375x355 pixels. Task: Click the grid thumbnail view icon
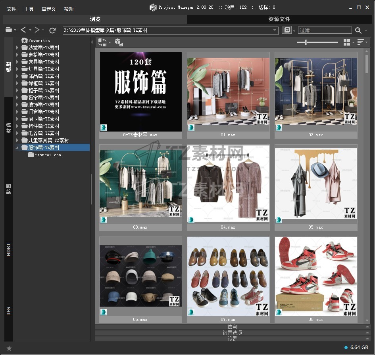tap(347, 42)
